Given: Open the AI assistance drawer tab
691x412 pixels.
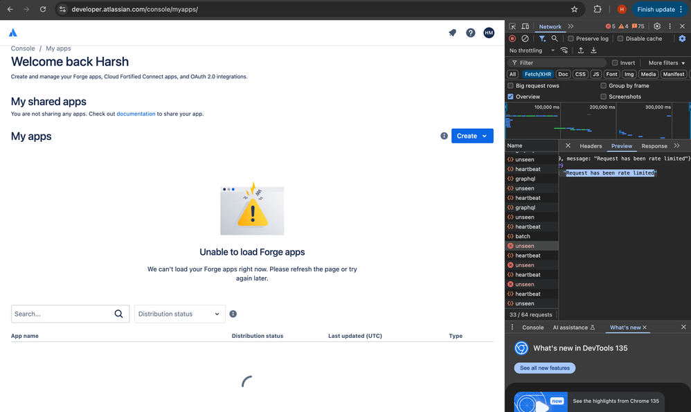Looking at the screenshot, I should click(x=573, y=328).
